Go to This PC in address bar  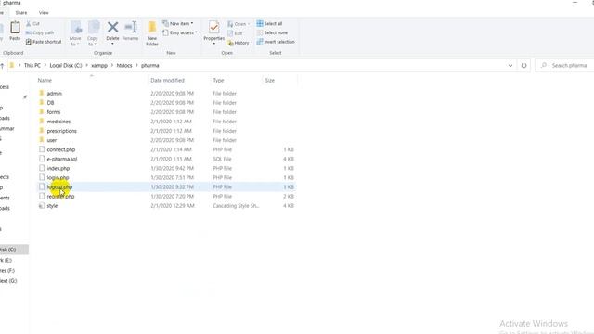click(32, 66)
